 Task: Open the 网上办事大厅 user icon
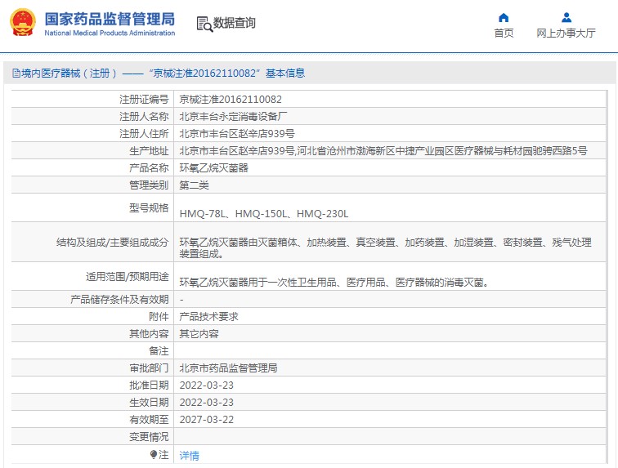pyautogui.click(x=566, y=17)
